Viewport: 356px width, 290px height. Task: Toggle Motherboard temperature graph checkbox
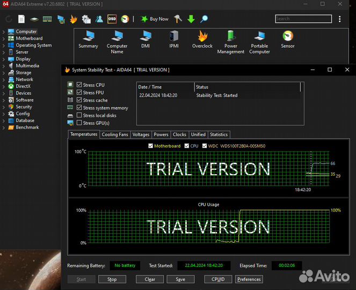[150, 146]
